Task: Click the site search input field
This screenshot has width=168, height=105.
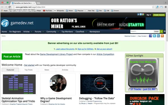Action: [142, 31]
